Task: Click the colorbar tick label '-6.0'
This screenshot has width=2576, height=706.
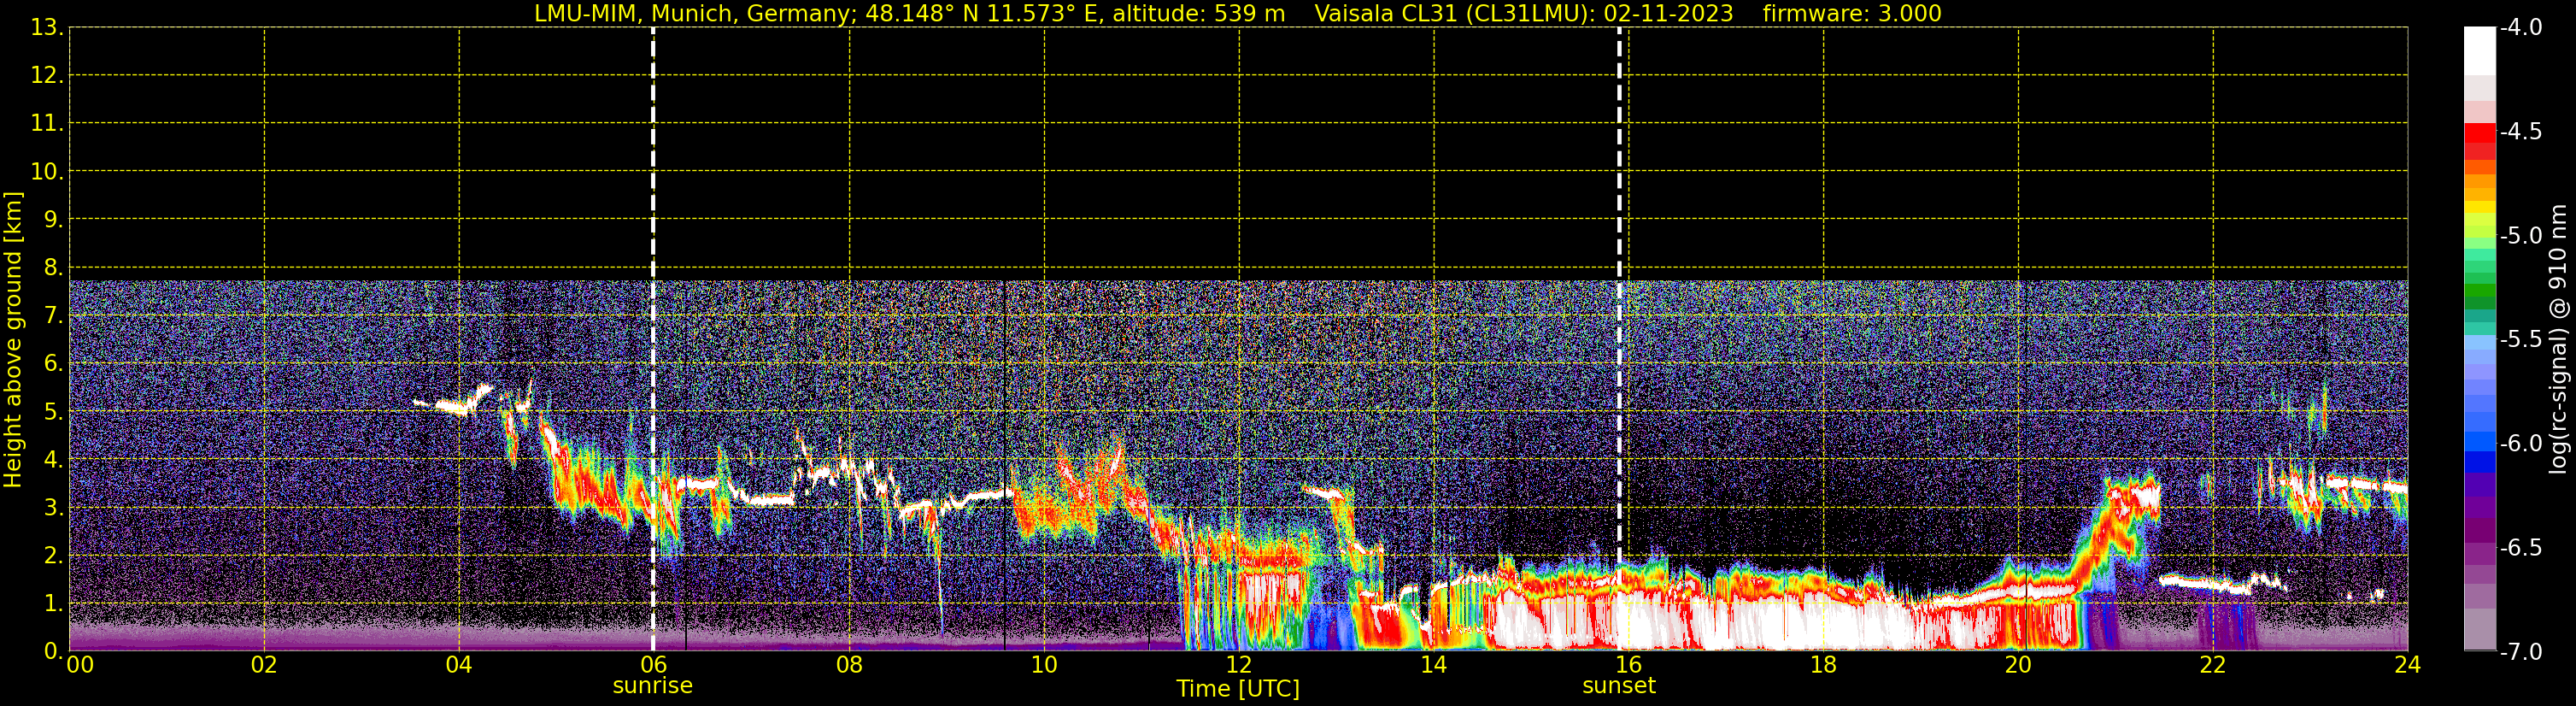Action: click(x=2521, y=443)
